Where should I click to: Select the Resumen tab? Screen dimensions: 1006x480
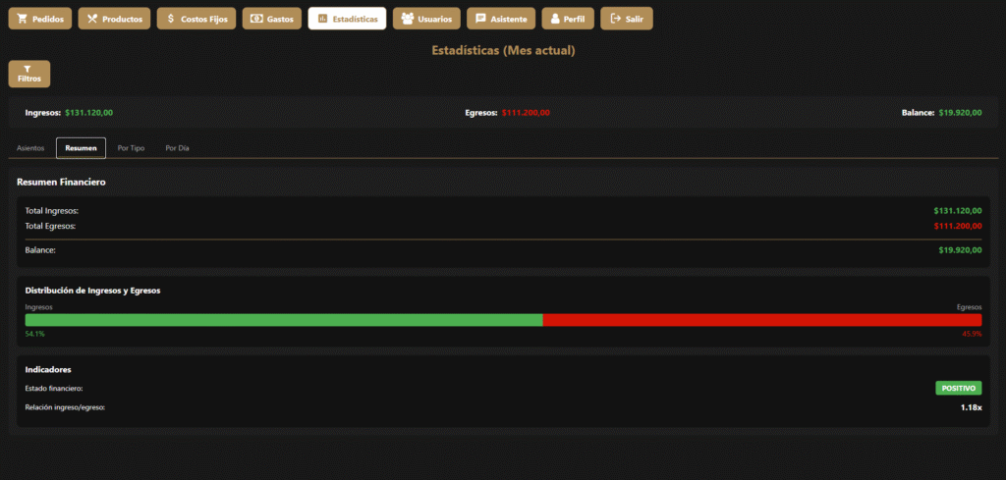(81, 148)
